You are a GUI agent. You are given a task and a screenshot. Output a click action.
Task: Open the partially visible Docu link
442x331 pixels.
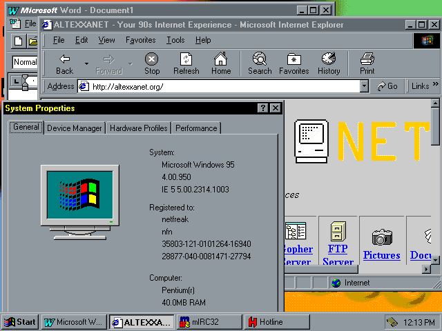(421, 255)
